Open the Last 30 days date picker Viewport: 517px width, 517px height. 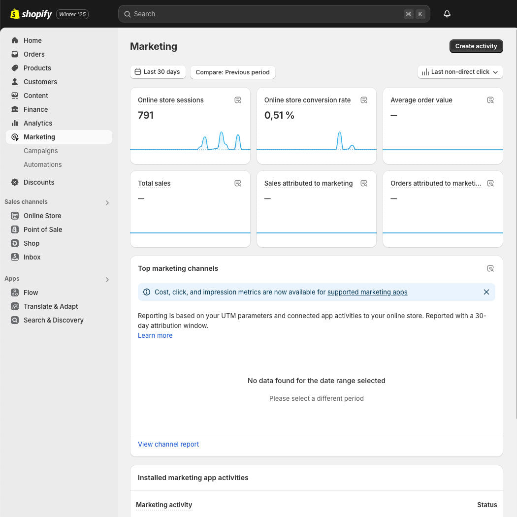click(158, 72)
